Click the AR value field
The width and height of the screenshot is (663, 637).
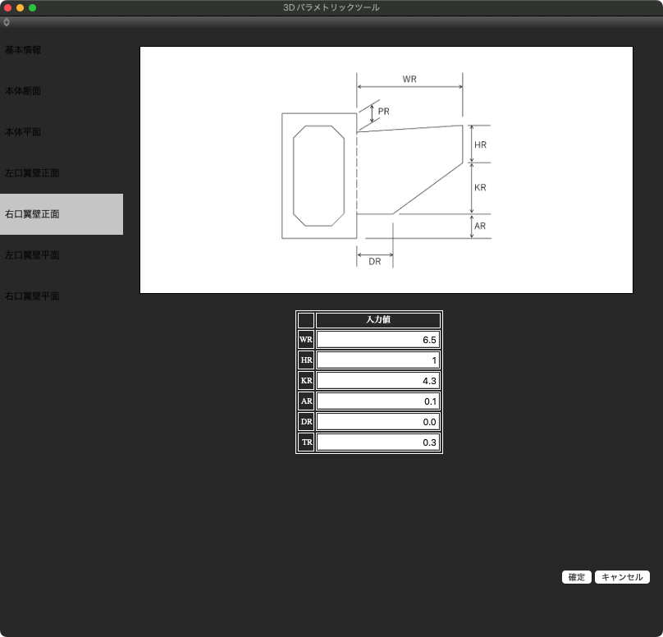coord(377,401)
